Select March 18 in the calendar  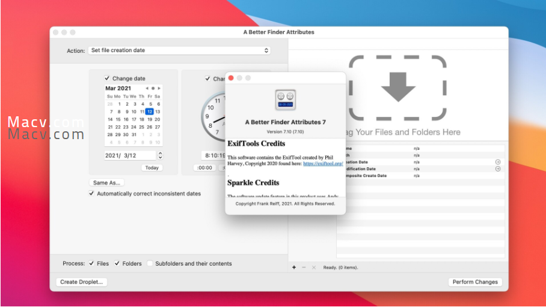tap(142, 119)
